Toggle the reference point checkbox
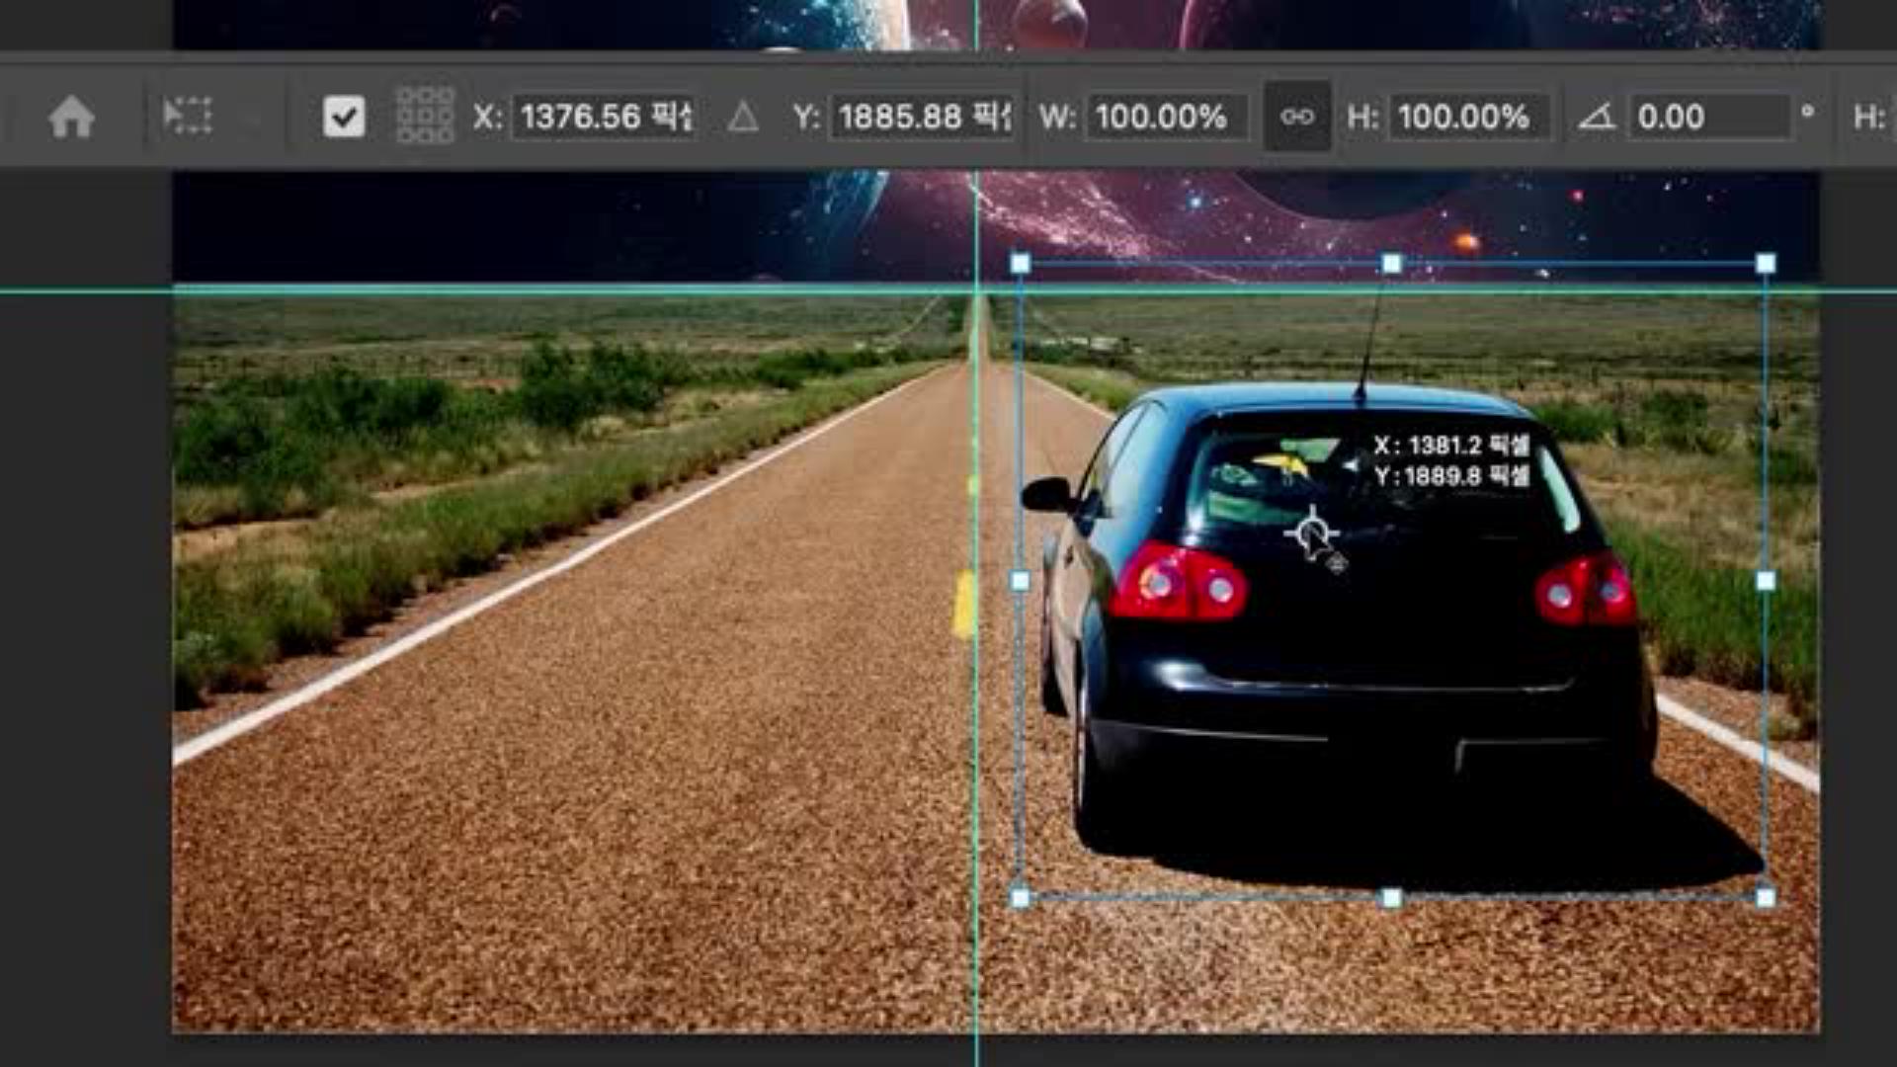Viewport: 1897px width, 1067px height. coord(344,117)
